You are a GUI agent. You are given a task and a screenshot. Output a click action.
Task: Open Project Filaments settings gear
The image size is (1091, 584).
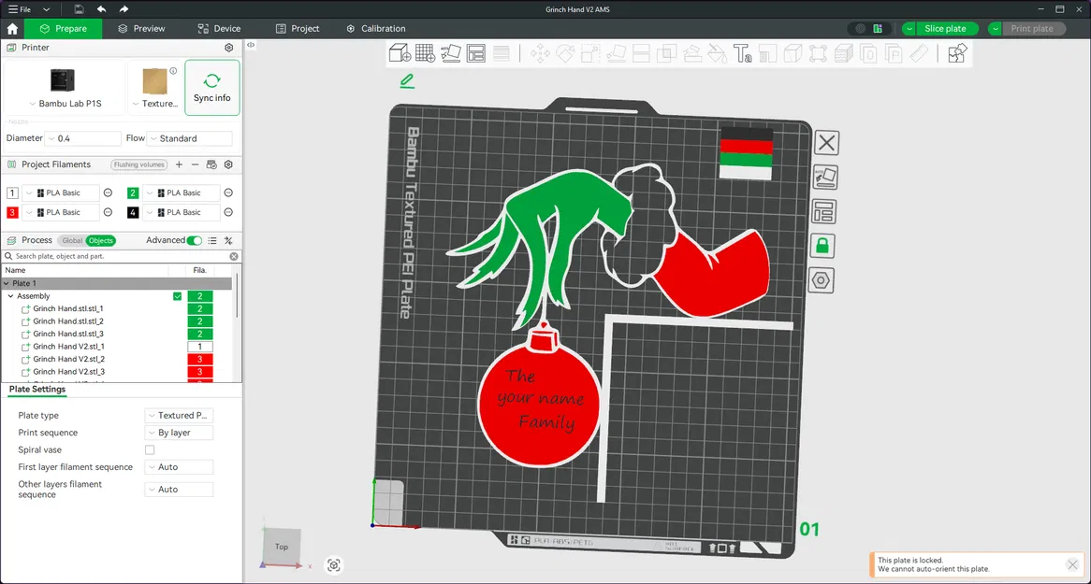coord(228,164)
